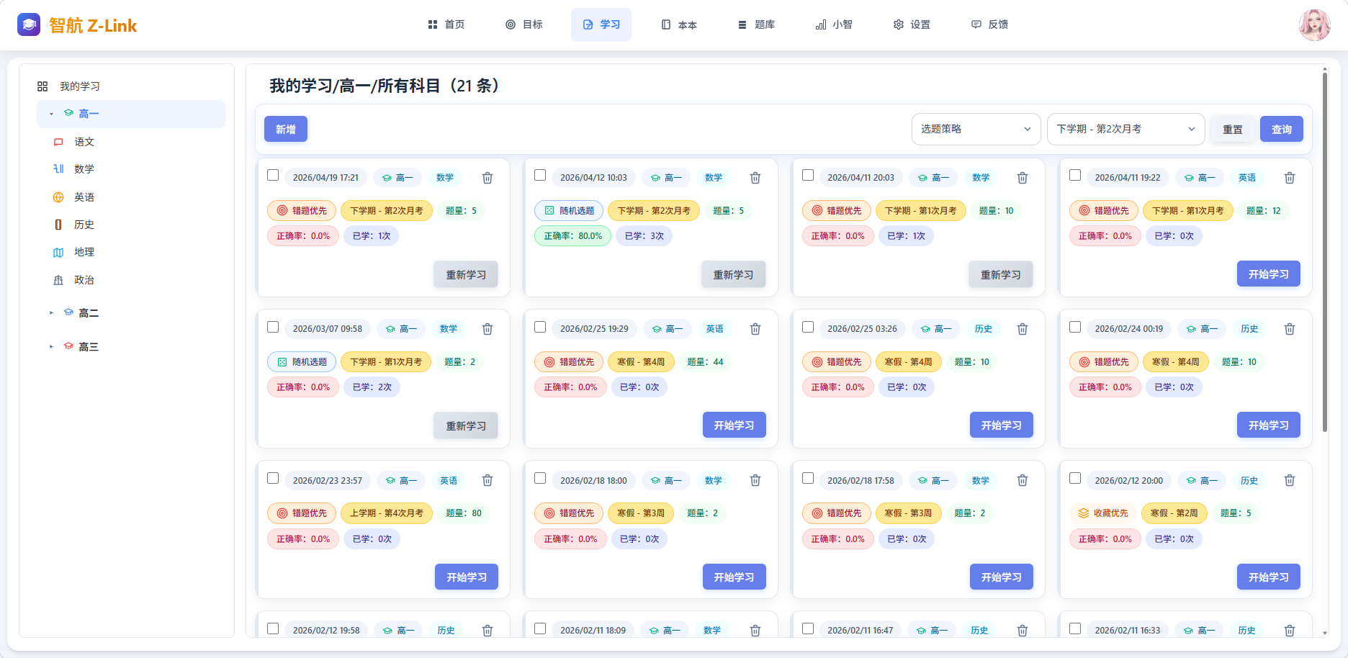Click the 英语 globe icon in sidebar
The width and height of the screenshot is (1348, 658).
pos(58,197)
